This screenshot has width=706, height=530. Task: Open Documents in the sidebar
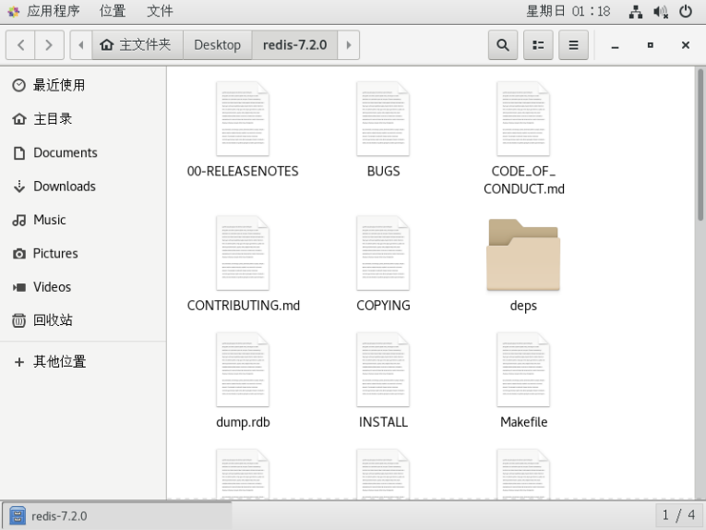coord(83,152)
